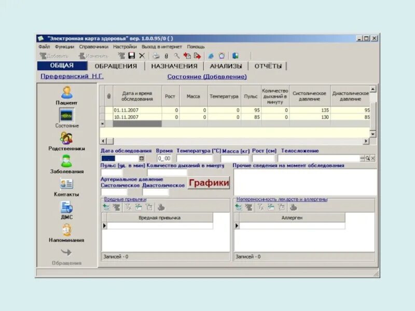Click the Графики button
This screenshot has height=311, width=415.
209,183
